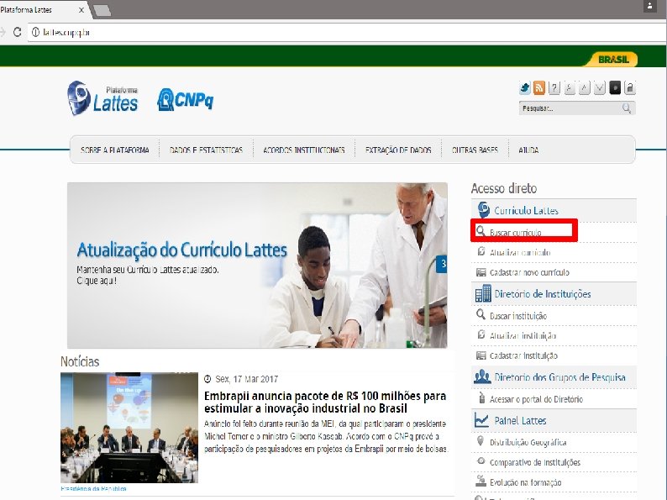Click the site info icon in address bar
The height and width of the screenshot is (500, 667).
[36, 32]
